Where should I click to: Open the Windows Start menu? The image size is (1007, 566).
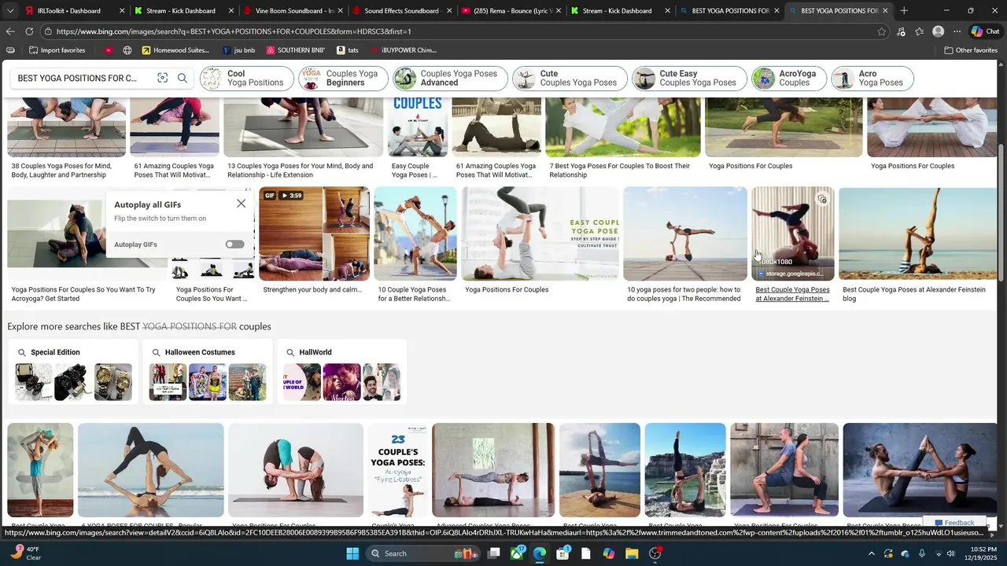[352, 553]
